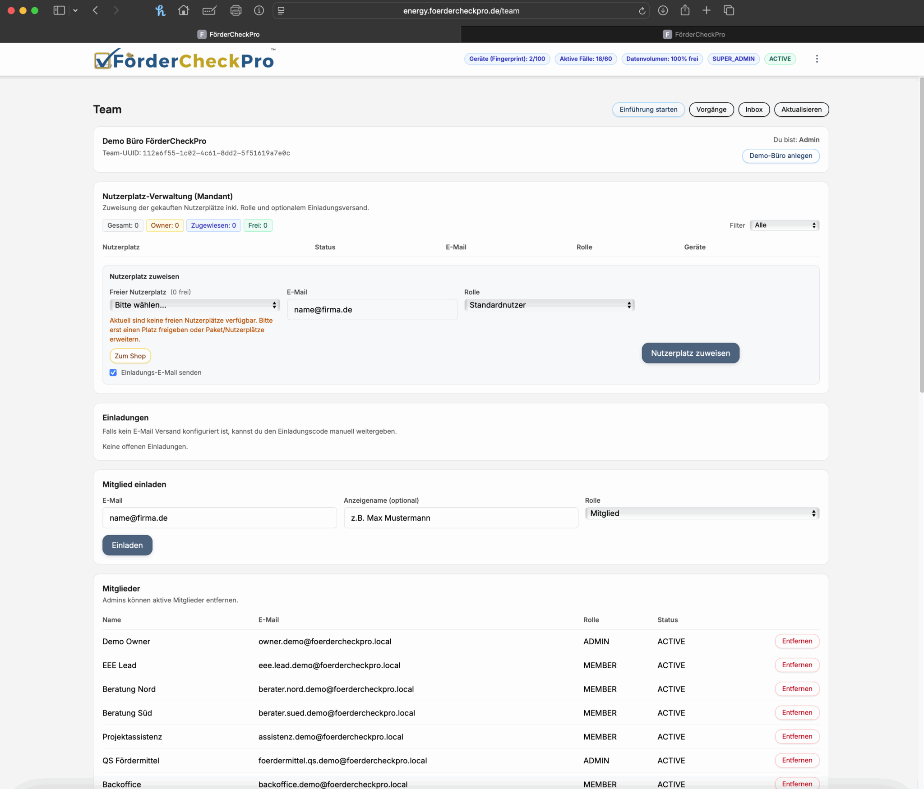Open the Filter Alle dropdown
Screen dimensions: 924x789
coord(784,225)
